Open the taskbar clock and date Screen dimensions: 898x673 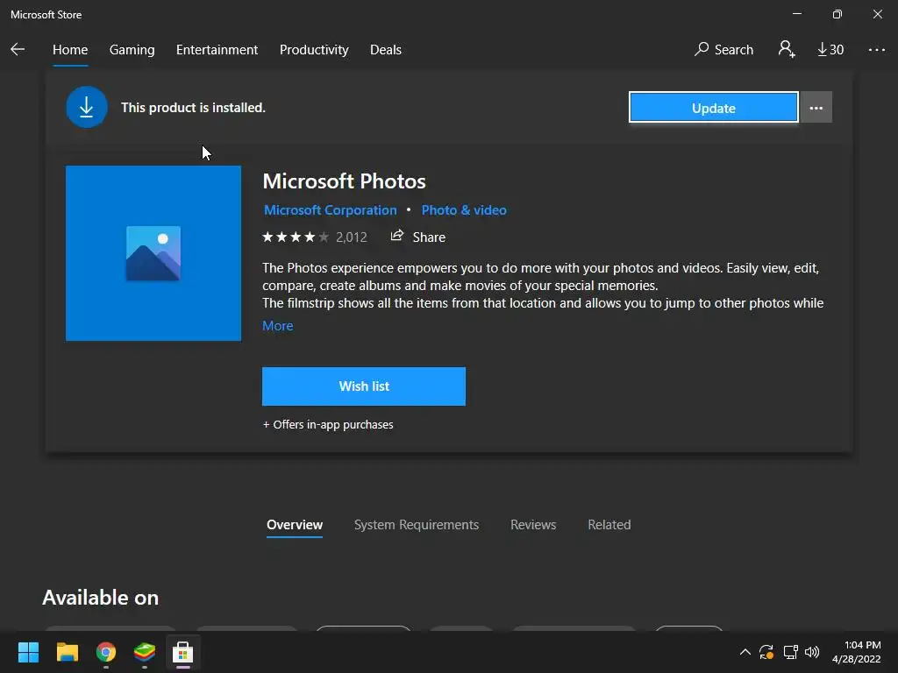click(856, 652)
